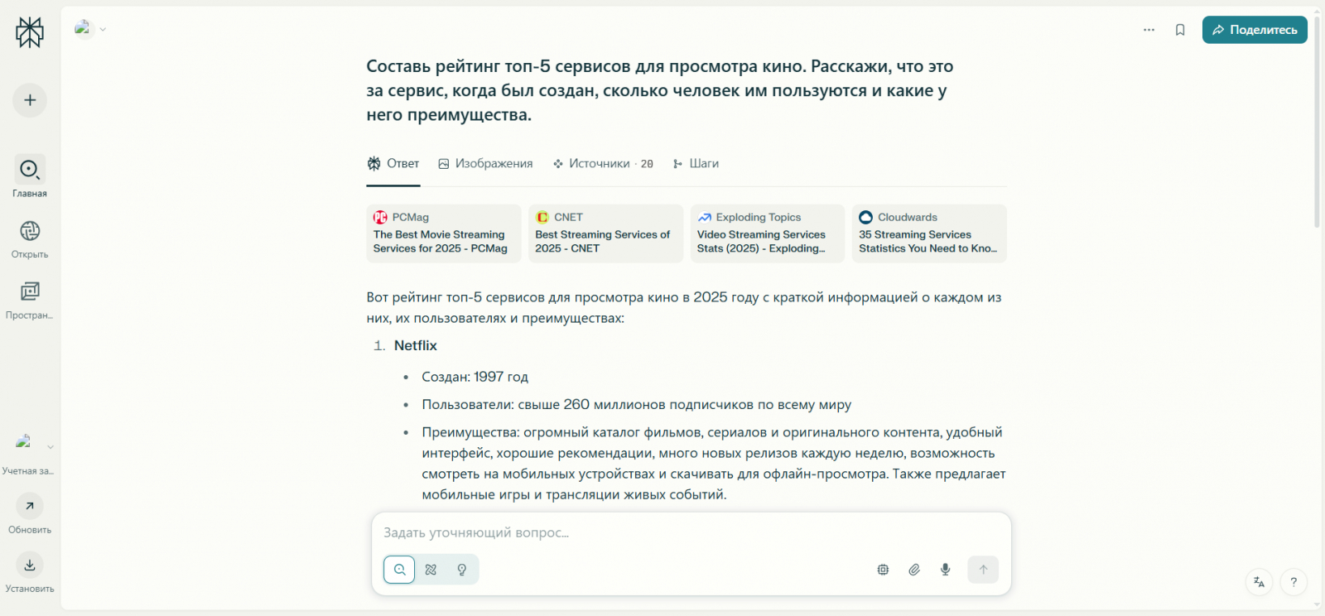This screenshot has width=1325, height=616.
Task: Open the Главная section in sidebar
Action: [30, 176]
